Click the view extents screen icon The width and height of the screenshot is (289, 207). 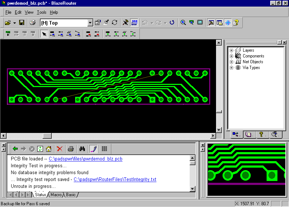pyautogui.click(x=200, y=23)
